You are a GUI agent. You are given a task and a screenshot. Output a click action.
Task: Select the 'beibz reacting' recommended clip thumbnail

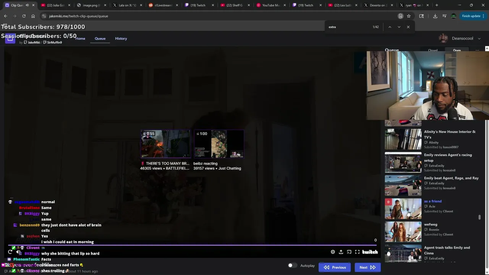click(219, 144)
